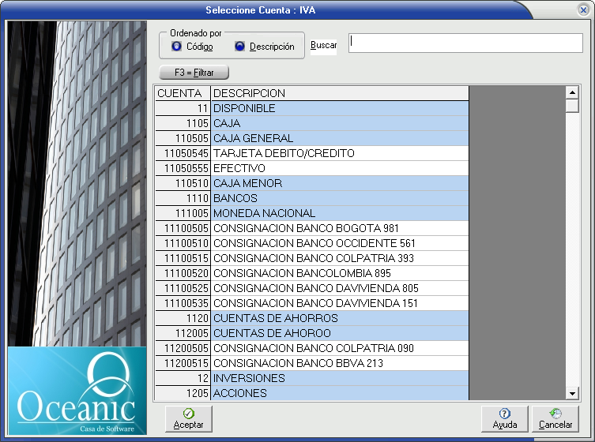Click the Cancelar undo arrow icon

pyautogui.click(x=555, y=414)
